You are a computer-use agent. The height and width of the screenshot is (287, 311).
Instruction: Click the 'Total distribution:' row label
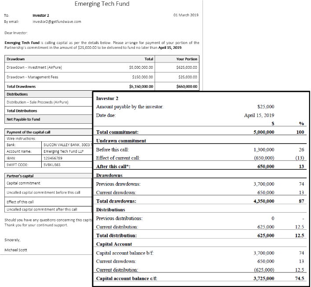(x=116, y=236)
